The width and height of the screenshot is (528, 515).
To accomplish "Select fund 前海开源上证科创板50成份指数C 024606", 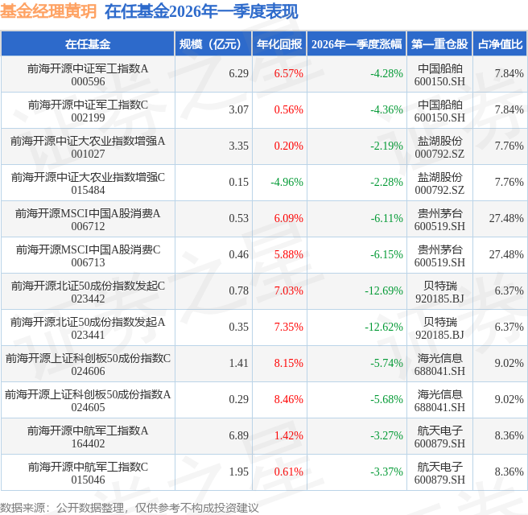I will (x=88, y=365).
